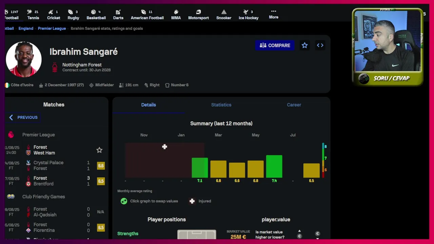Viewport: 434px width, 244px height.
Task: Open the Tennis sport section
Action: (33, 15)
